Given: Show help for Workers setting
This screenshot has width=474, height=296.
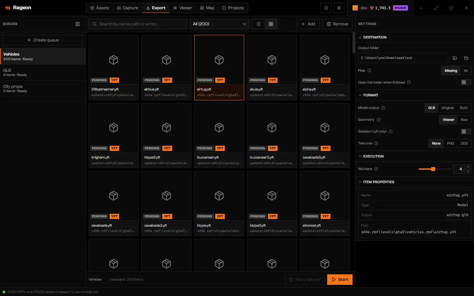Looking at the screenshot, I should 376,169.
